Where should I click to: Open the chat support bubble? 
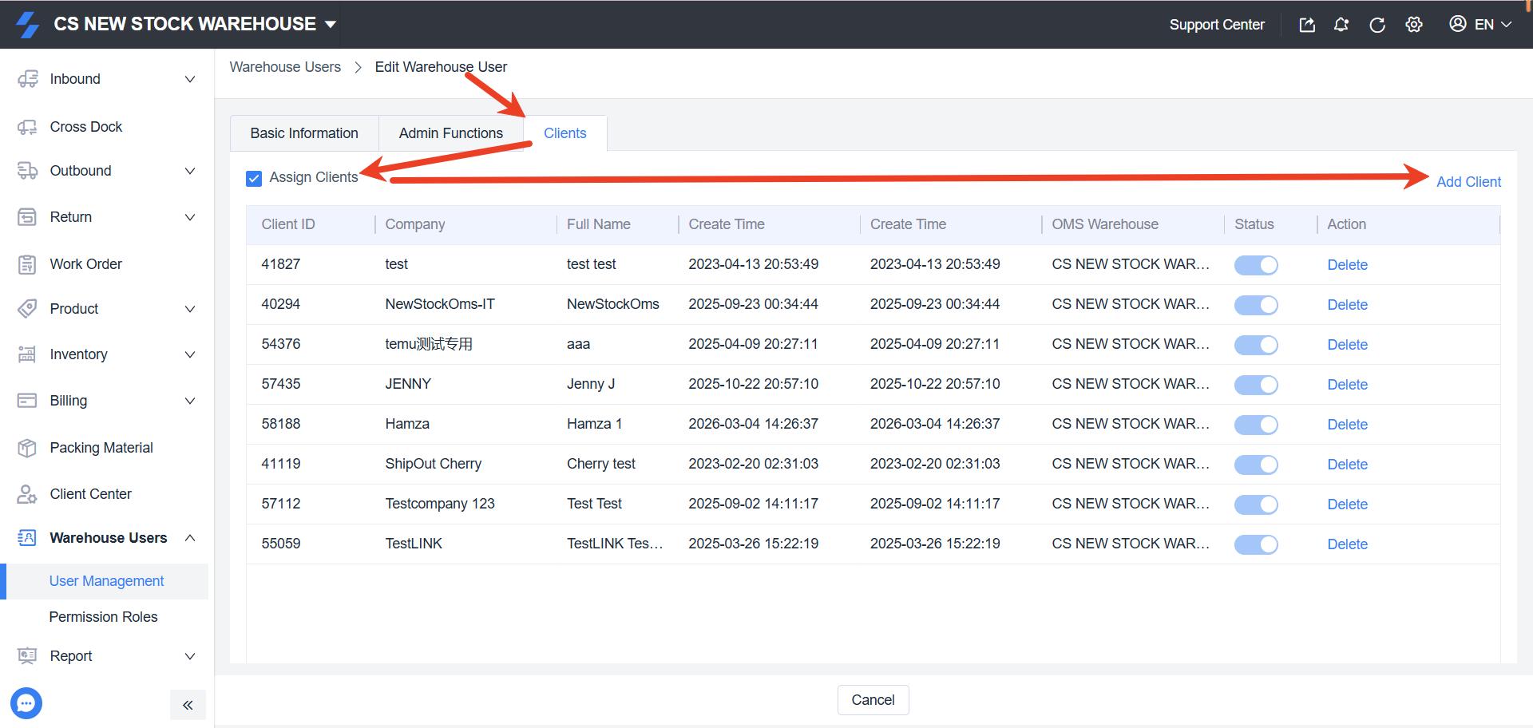(26, 703)
